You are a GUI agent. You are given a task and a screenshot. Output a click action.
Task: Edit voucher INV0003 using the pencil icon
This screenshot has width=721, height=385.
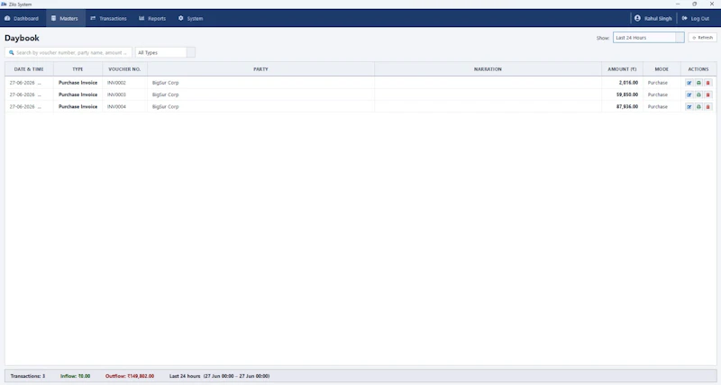coord(689,94)
